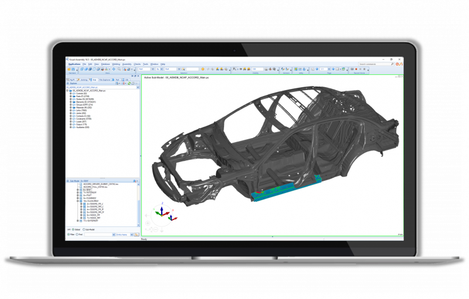Click the Sub-Model panel vertical scrollbar
The width and height of the screenshot is (469, 299).
point(138,205)
